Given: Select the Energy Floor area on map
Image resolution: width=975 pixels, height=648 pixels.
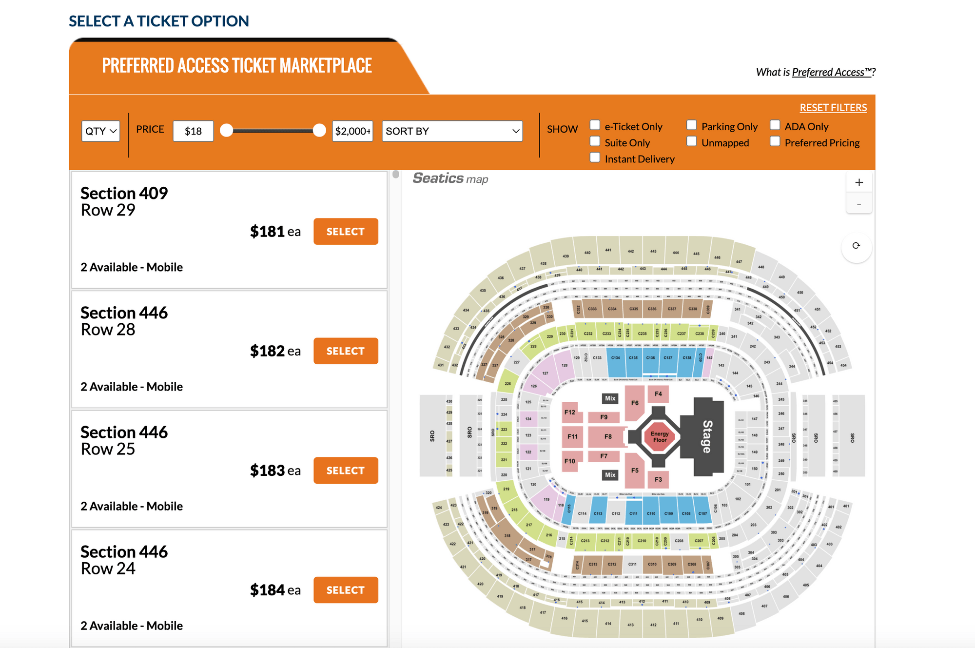Looking at the screenshot, I should [x=660, y=437].
